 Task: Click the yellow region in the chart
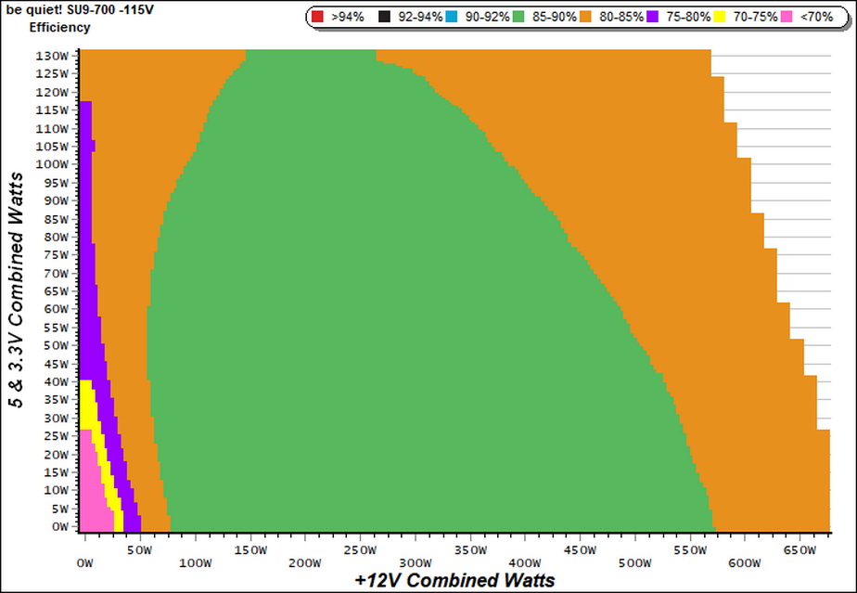(87, 405)
